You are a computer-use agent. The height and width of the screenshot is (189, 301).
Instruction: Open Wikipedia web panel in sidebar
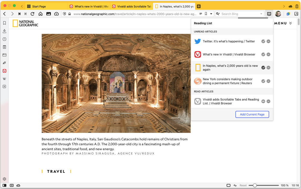(5, 79)
